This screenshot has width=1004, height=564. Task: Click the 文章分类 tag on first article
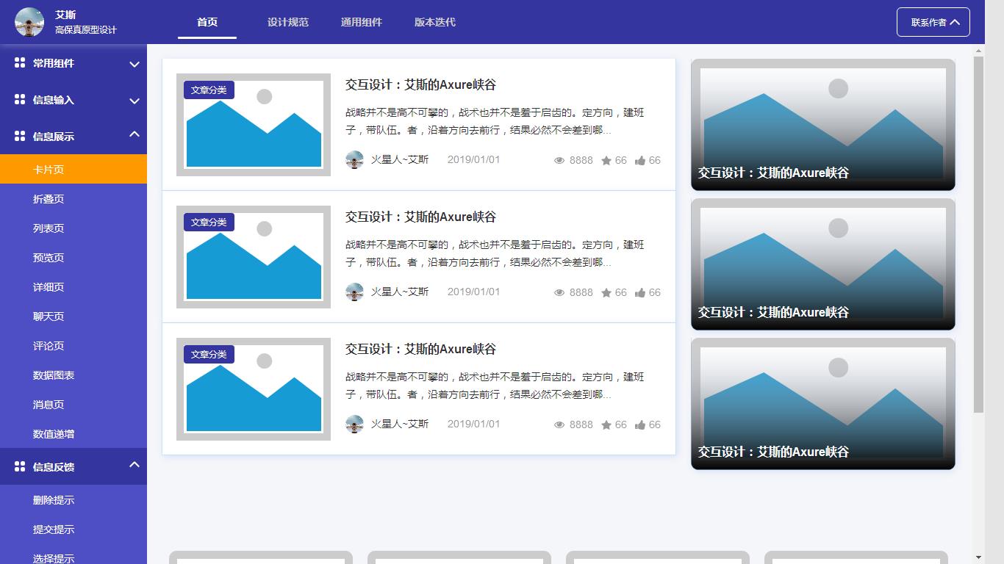pyautogui.click(x=209, y=90)
